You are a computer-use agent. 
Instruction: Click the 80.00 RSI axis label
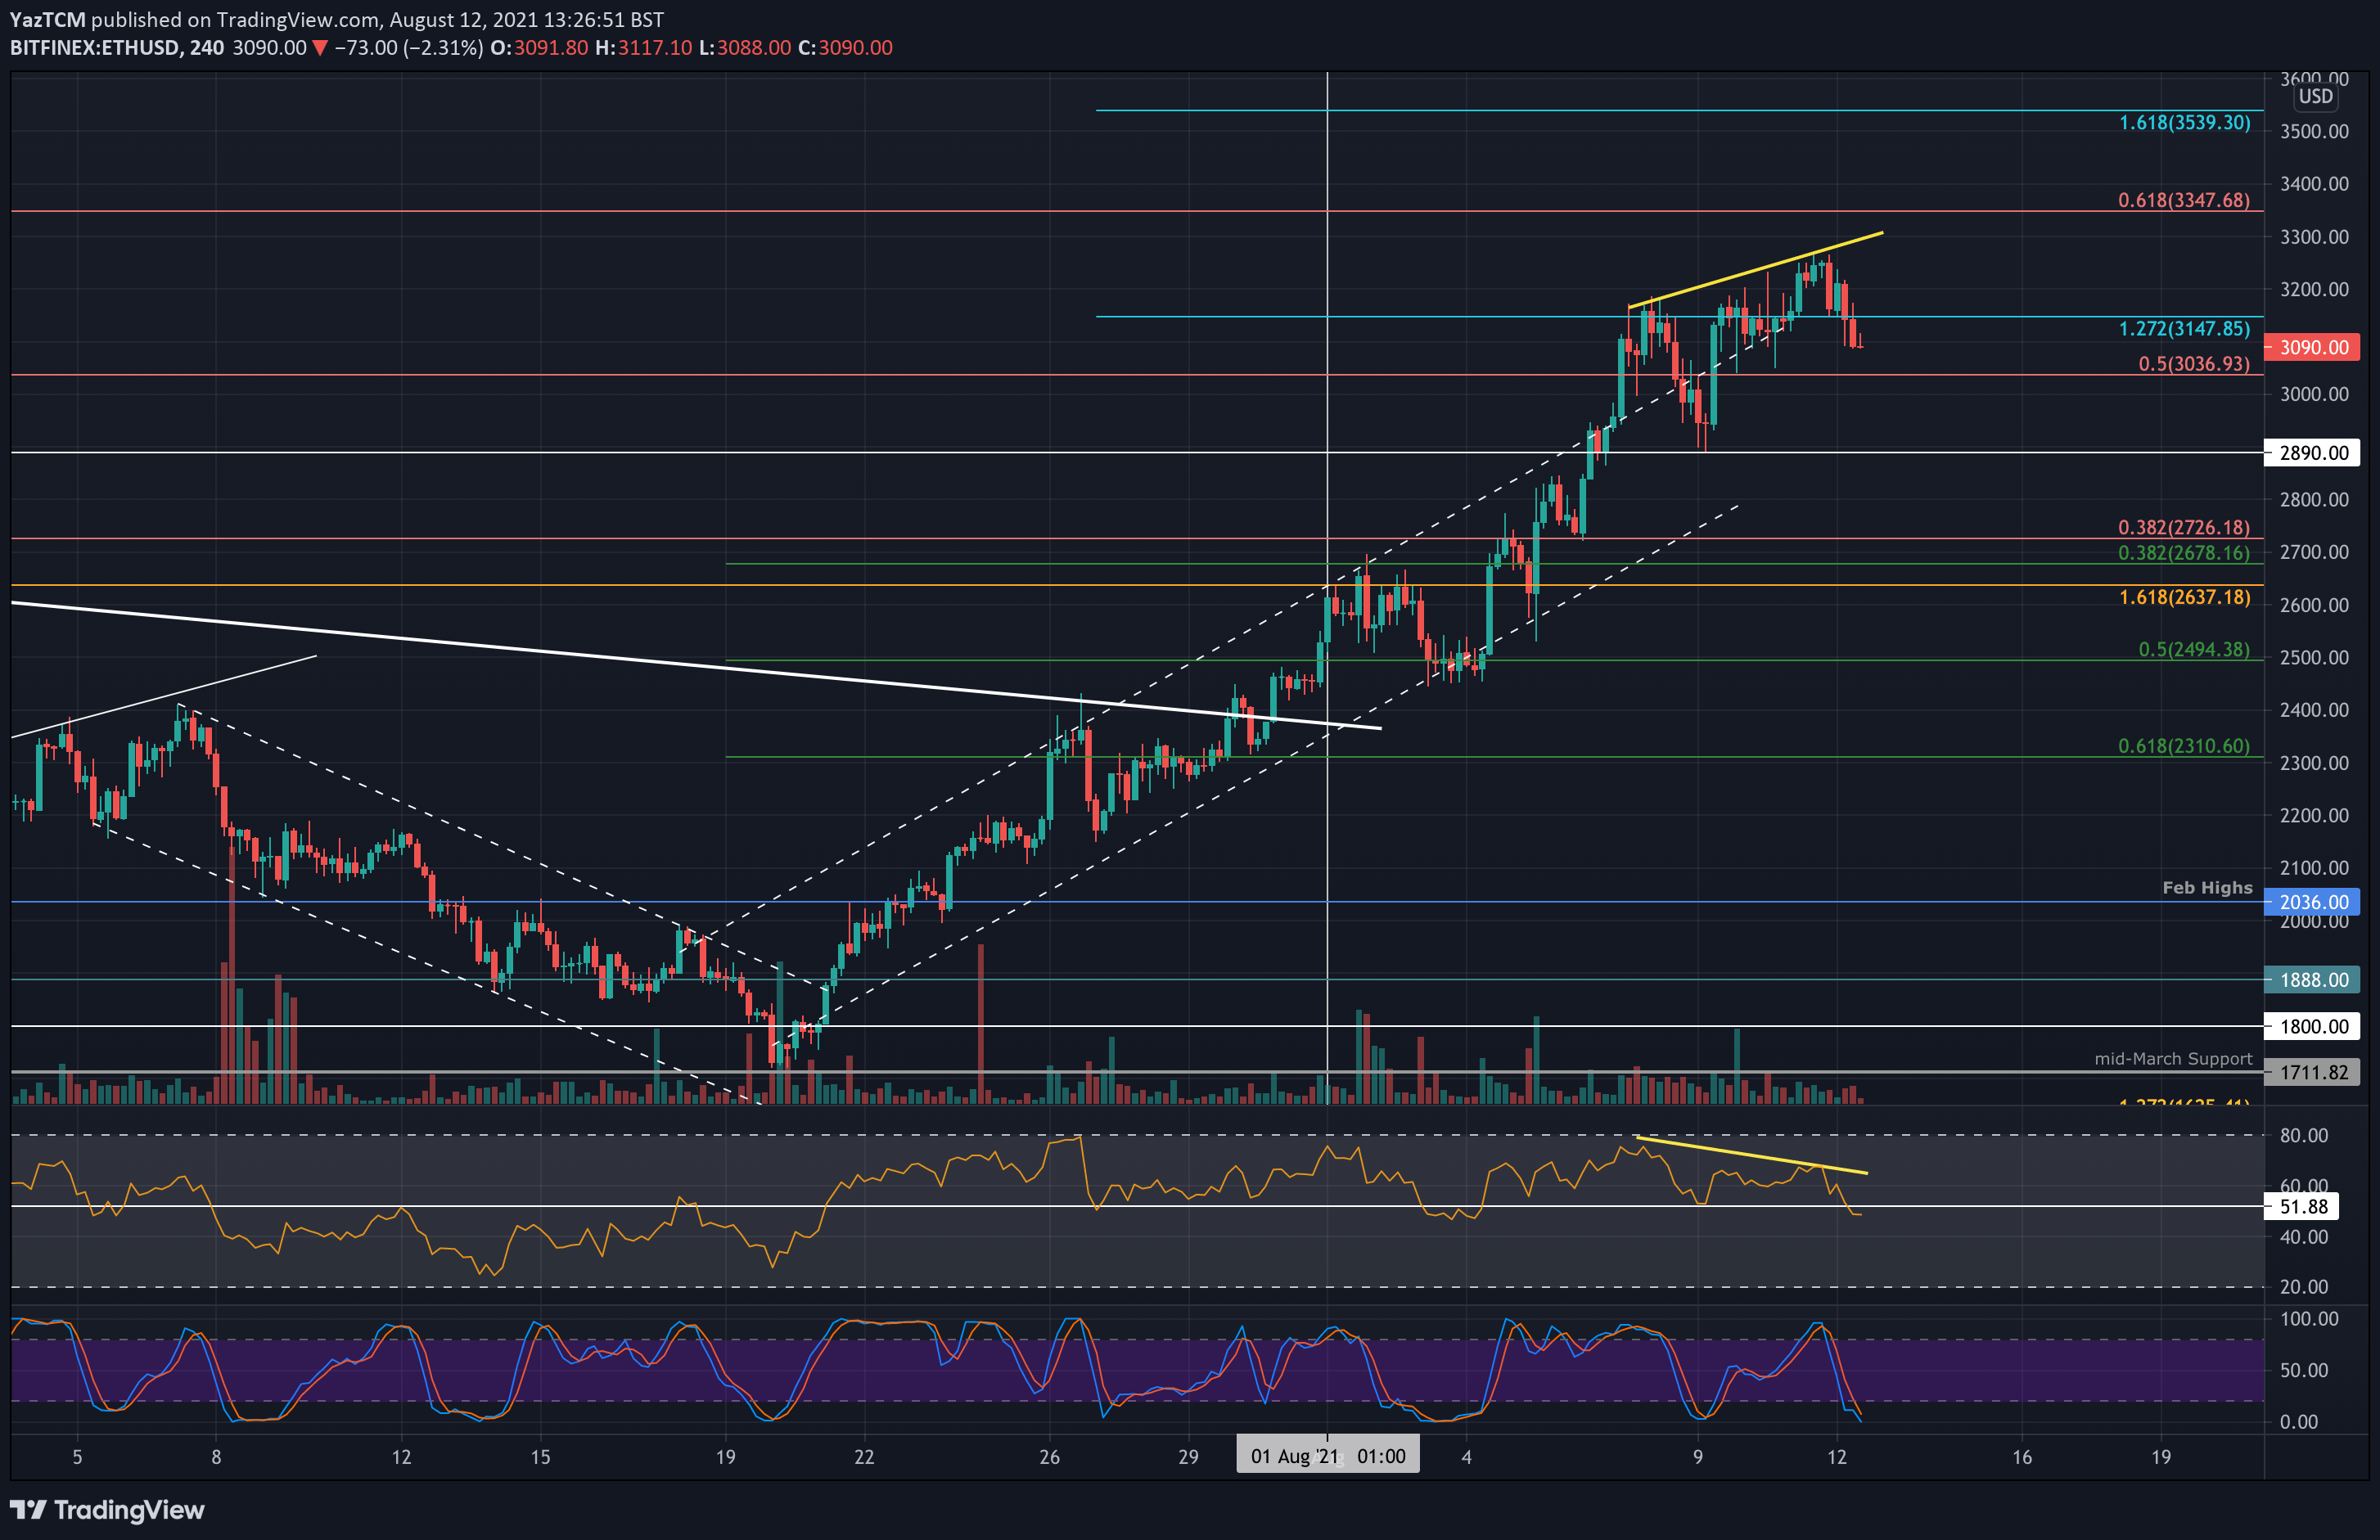click(x=2304, y=1135)
